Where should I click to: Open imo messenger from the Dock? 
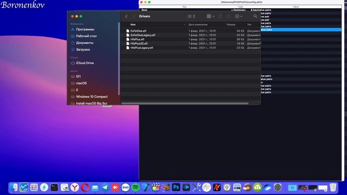125,187
